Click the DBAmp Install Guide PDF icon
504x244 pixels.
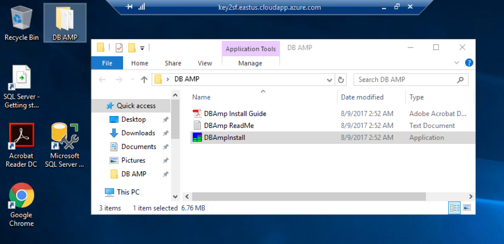[197, 113]
